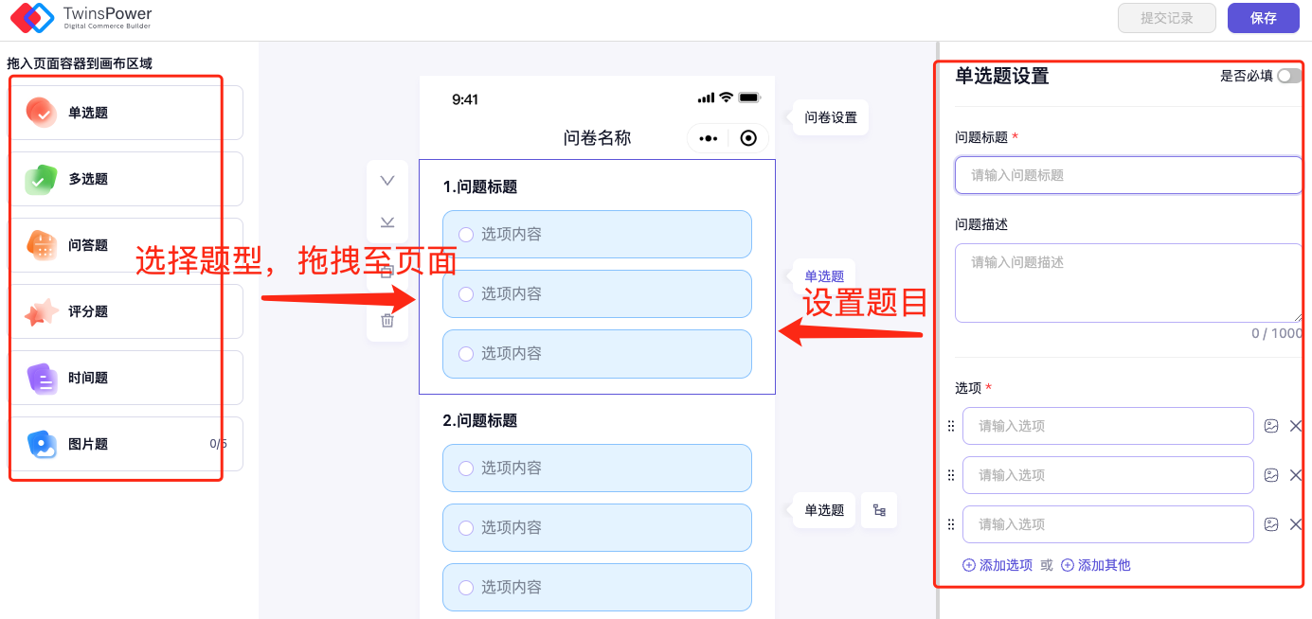Click logic branch icon beside question 2

point(879,510)
